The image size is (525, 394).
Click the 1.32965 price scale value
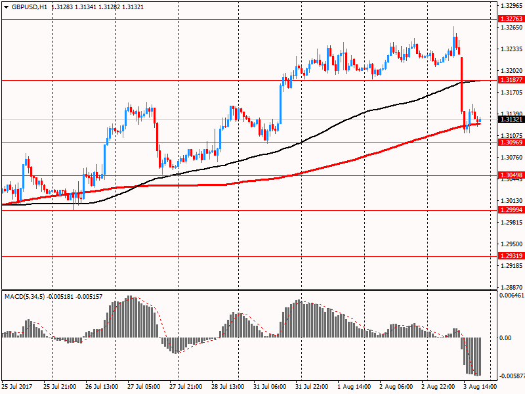point(511,6)
